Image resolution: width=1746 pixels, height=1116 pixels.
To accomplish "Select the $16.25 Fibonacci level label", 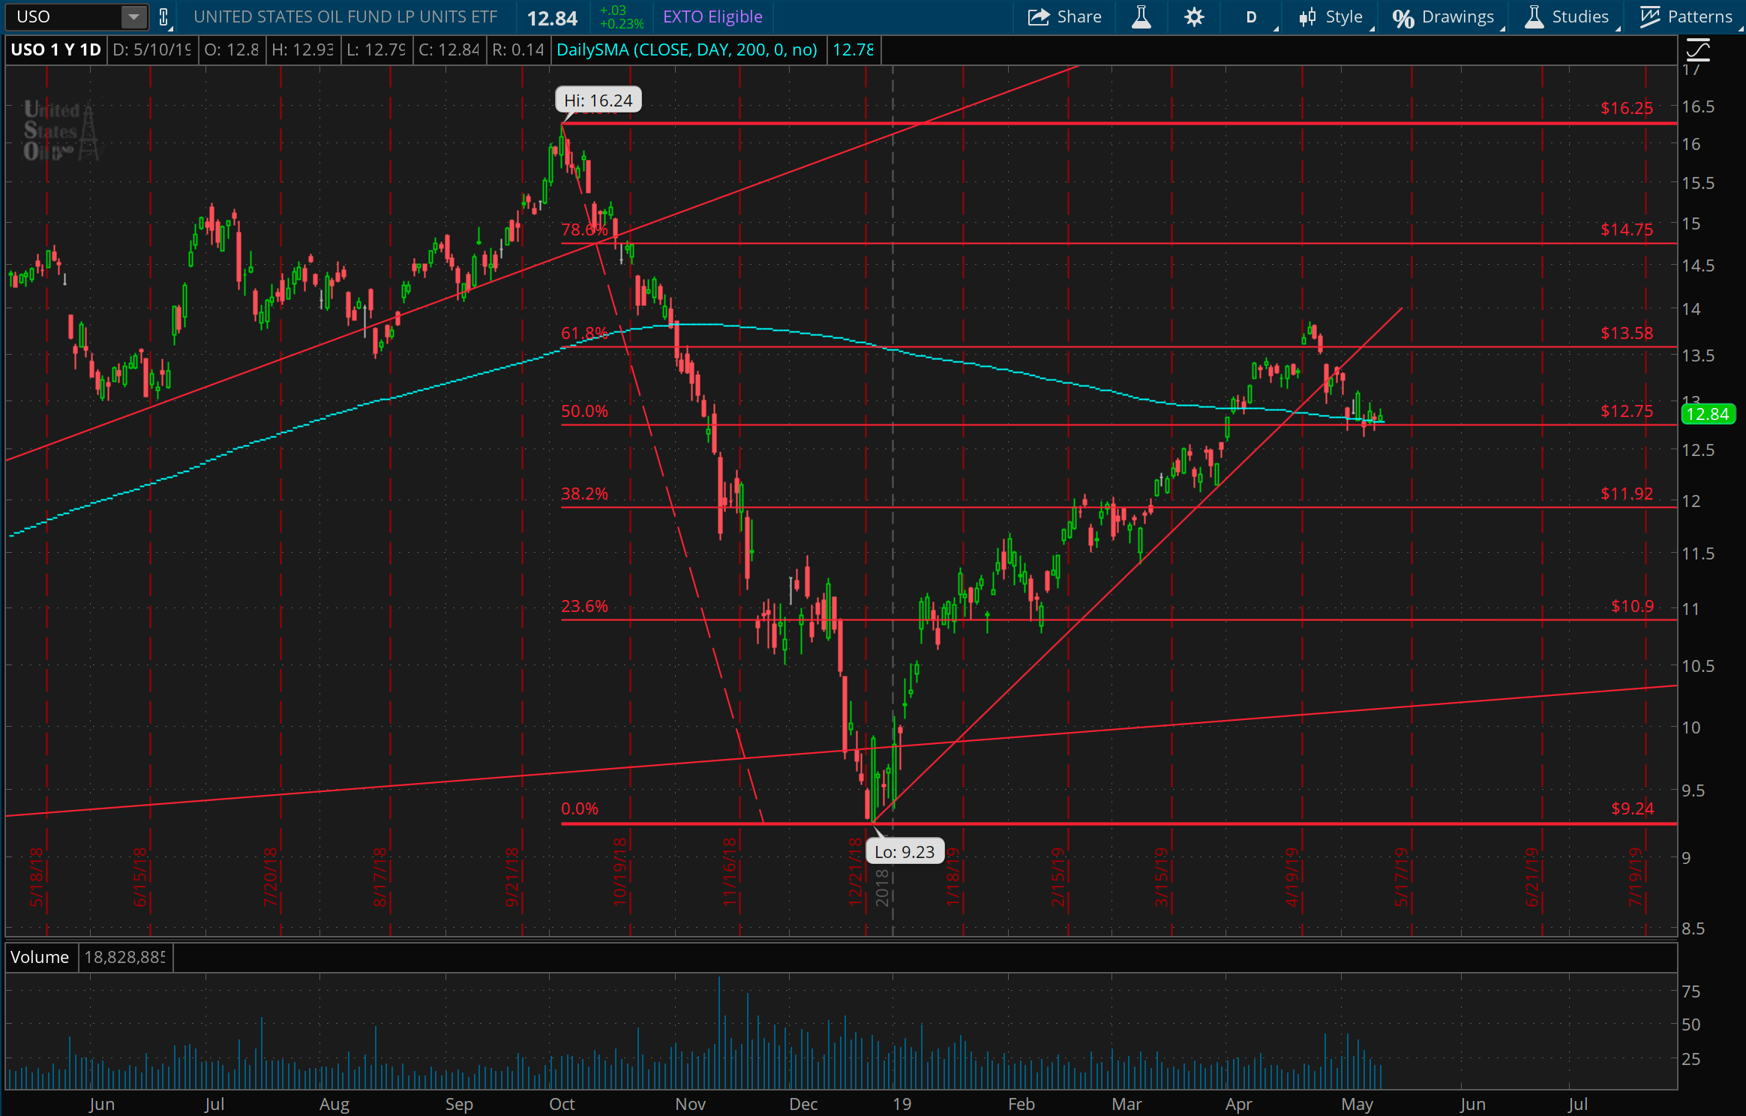I will click(1626, 108).
